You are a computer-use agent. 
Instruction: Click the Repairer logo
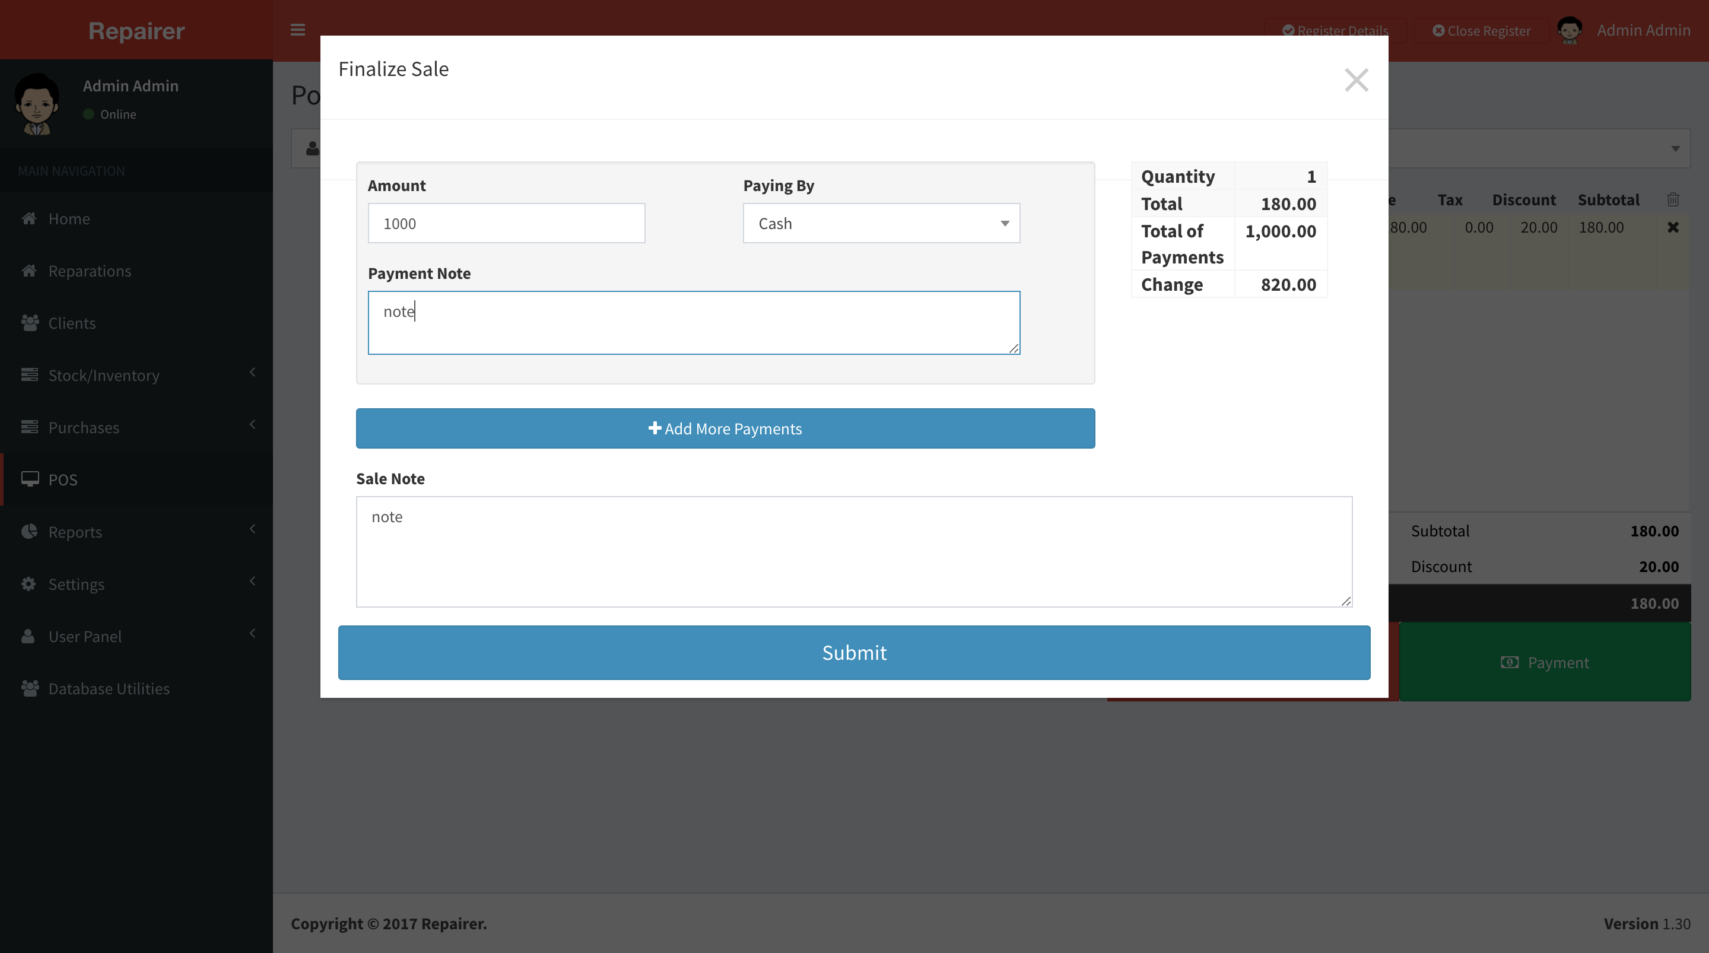(136, 30)
